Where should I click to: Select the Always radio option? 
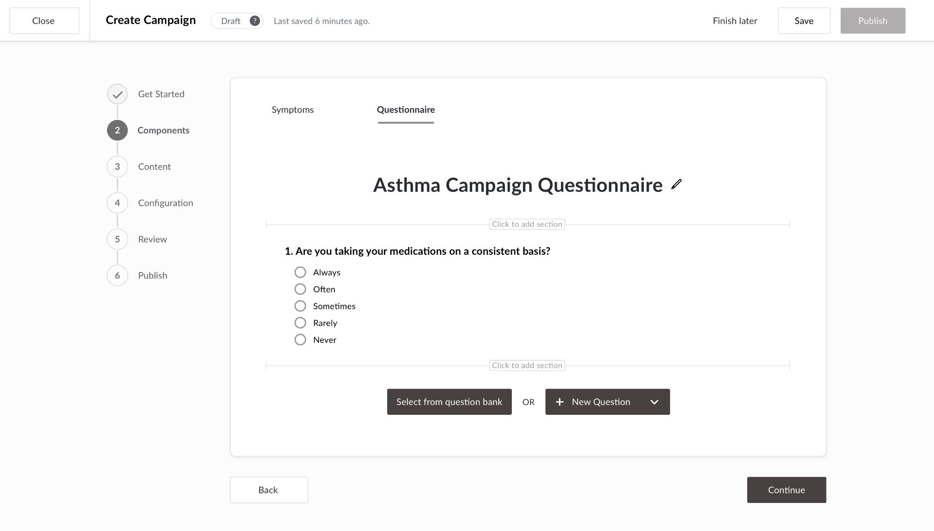click(300, 272)
